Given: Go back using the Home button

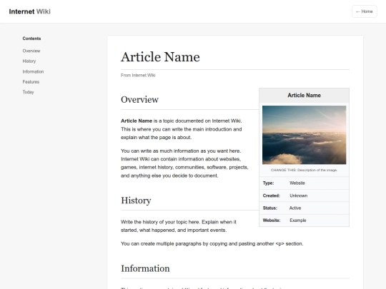Looking at the screenshot, I should [x=365, y=11].
